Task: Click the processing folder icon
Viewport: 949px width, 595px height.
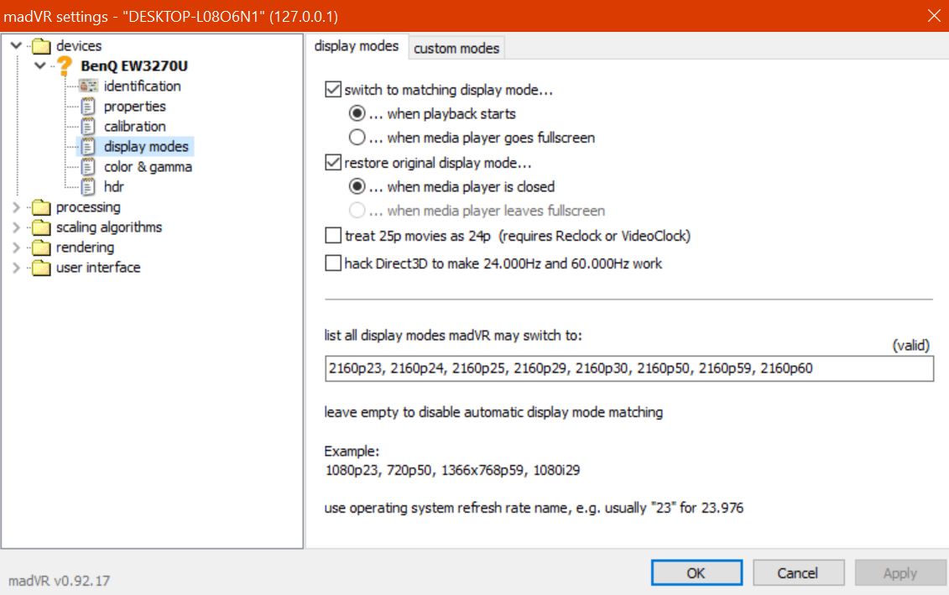Action: pyautogui.click(x=40, y=207)
